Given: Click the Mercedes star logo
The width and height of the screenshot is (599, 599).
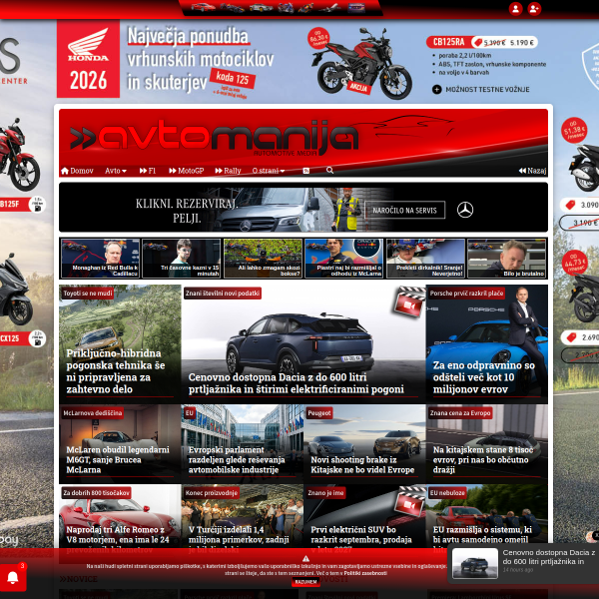Looking at the screenshot, I should [465, 210].
